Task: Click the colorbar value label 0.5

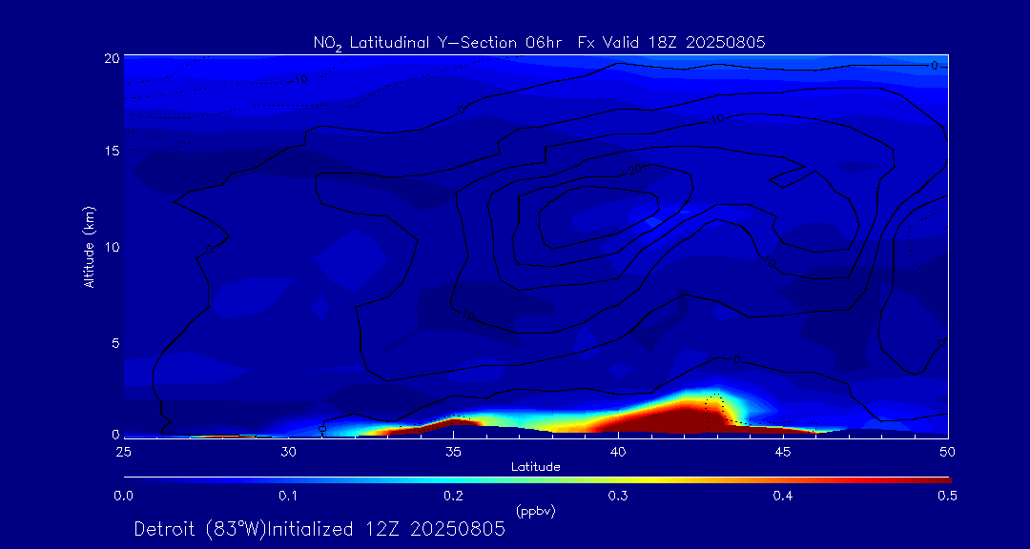Action: click(x=948, y=496)
